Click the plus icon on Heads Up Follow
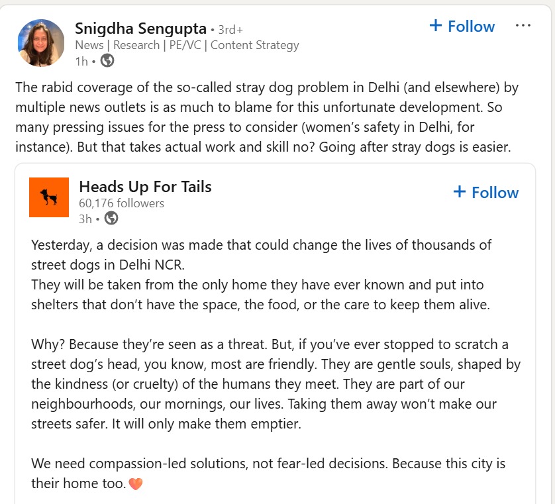This screenshot has height=504, width=555. (460, 192)
